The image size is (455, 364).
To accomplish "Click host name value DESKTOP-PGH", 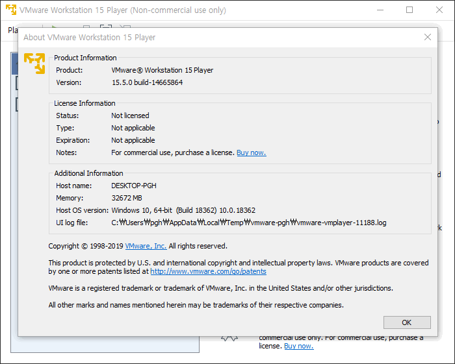I will [134, 186].
